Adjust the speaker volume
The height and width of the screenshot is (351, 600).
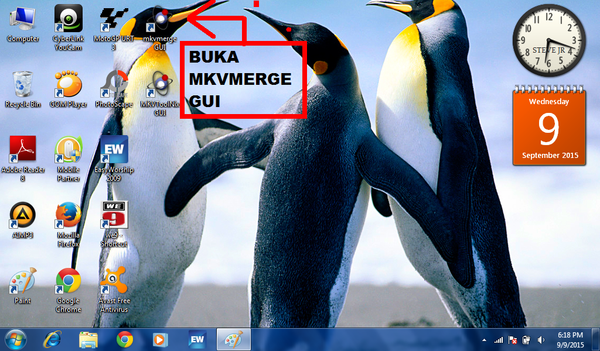point(540,339)
